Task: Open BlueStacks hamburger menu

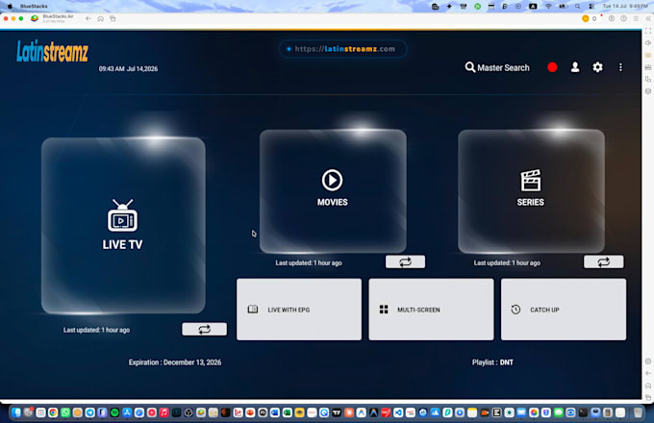Action: [636, 18]
